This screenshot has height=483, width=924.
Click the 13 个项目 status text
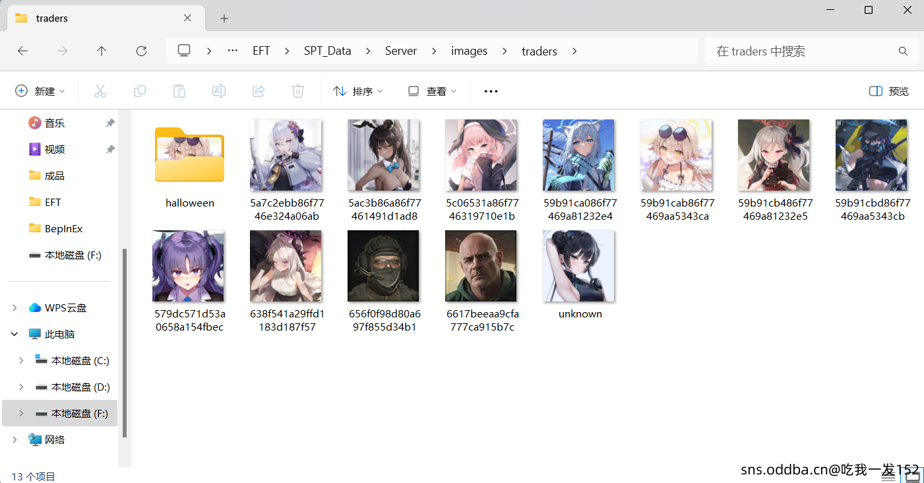pyautogui.click(x=34, y=476)
